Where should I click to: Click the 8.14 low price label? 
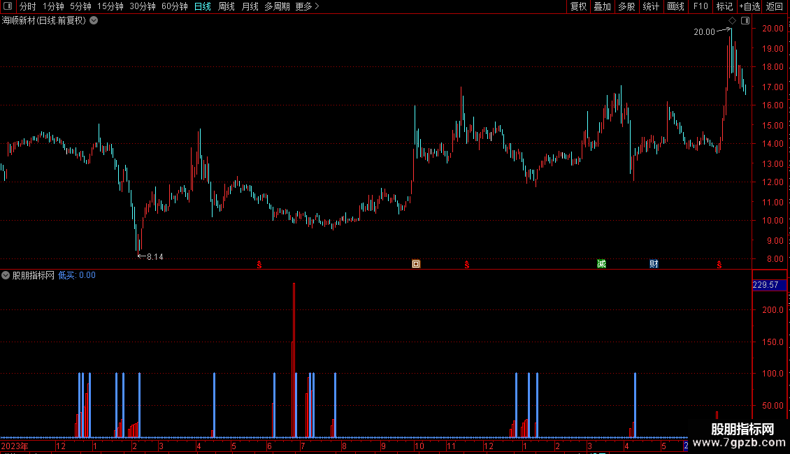[x=155, y=257]
